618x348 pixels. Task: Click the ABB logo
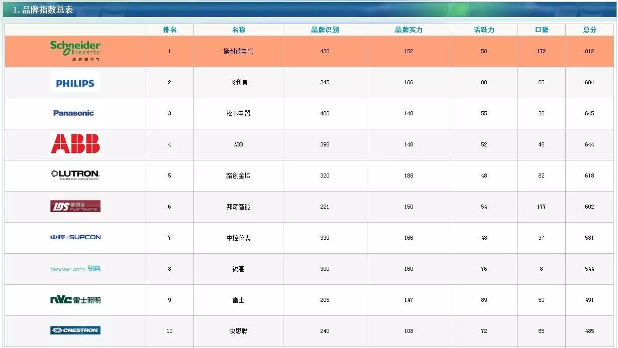tap(74, 144)
